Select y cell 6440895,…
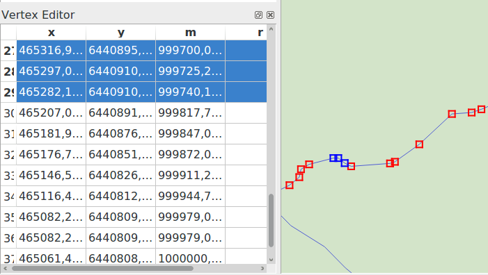The height and width of the screenshot is (275, 488). 120,50
